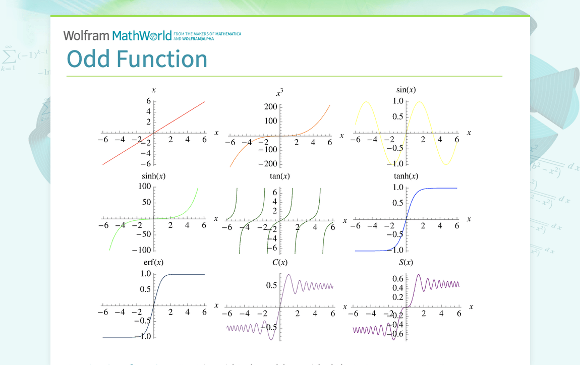Screen dimensions: 580x365
Task: Click the C(x) plot title
Action: (279, 262)
